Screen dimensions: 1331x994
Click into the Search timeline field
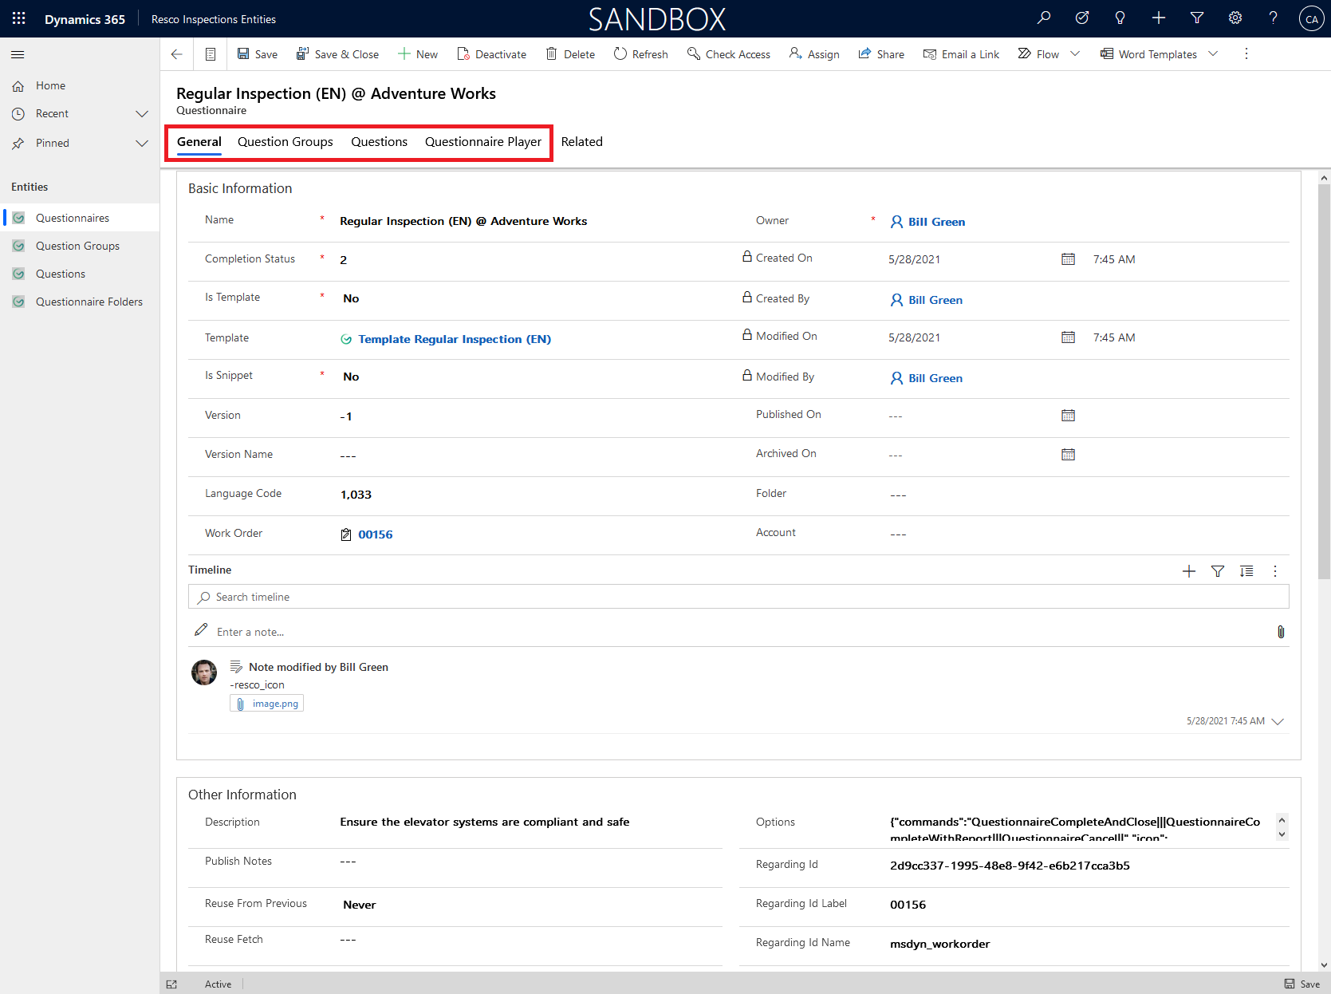coord(738,597)
